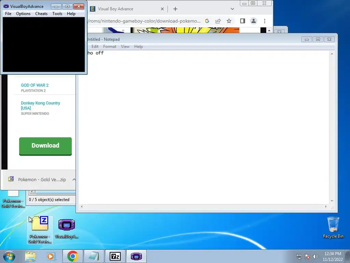The height and width of the screenshot is (263, 350).
Task: Bookmark the page with star icon
Action: 229,21
